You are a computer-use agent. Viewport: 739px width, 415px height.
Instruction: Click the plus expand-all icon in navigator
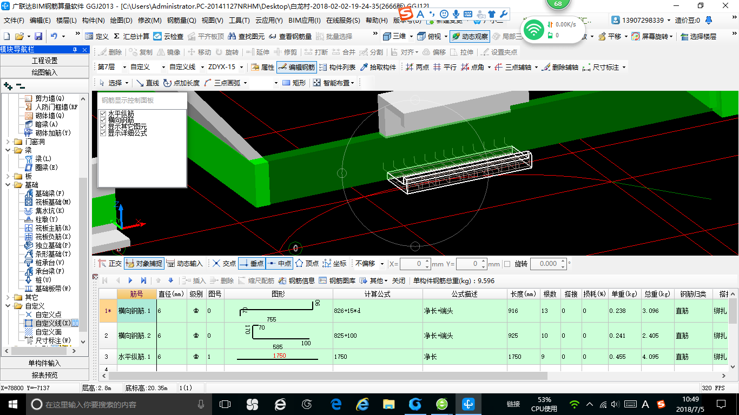(8, 85)
